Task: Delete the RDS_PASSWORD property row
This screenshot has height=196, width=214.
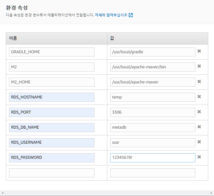Action: 199,157
